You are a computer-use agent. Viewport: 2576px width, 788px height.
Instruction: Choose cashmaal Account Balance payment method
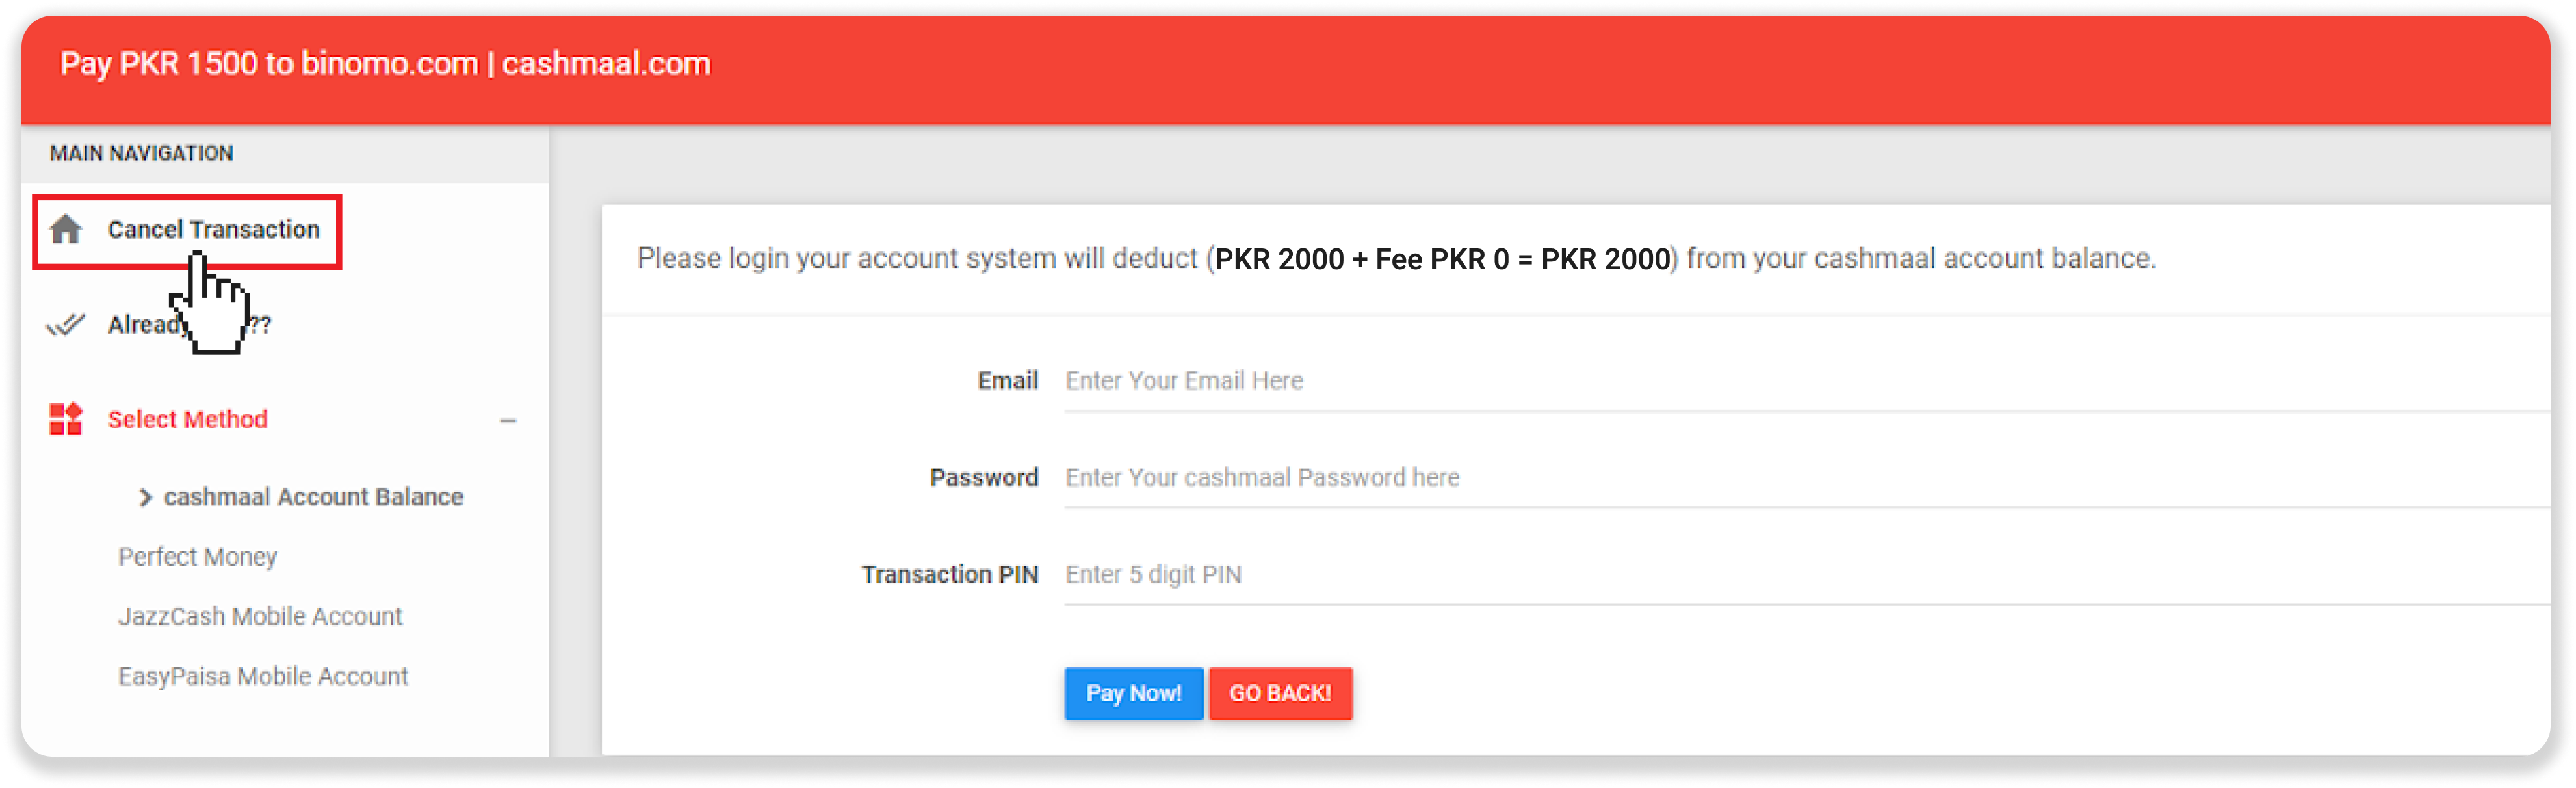(x=313, y=497)
